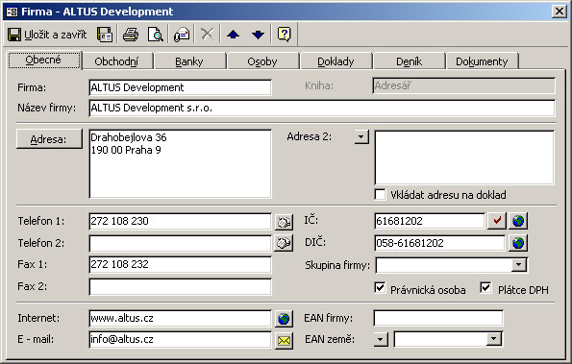Open the Dokumenty tab
572x364 pixels.
482,61
